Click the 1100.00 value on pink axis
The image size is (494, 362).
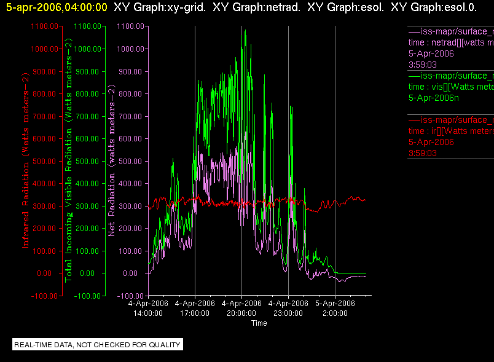click(x=130, y=26)
